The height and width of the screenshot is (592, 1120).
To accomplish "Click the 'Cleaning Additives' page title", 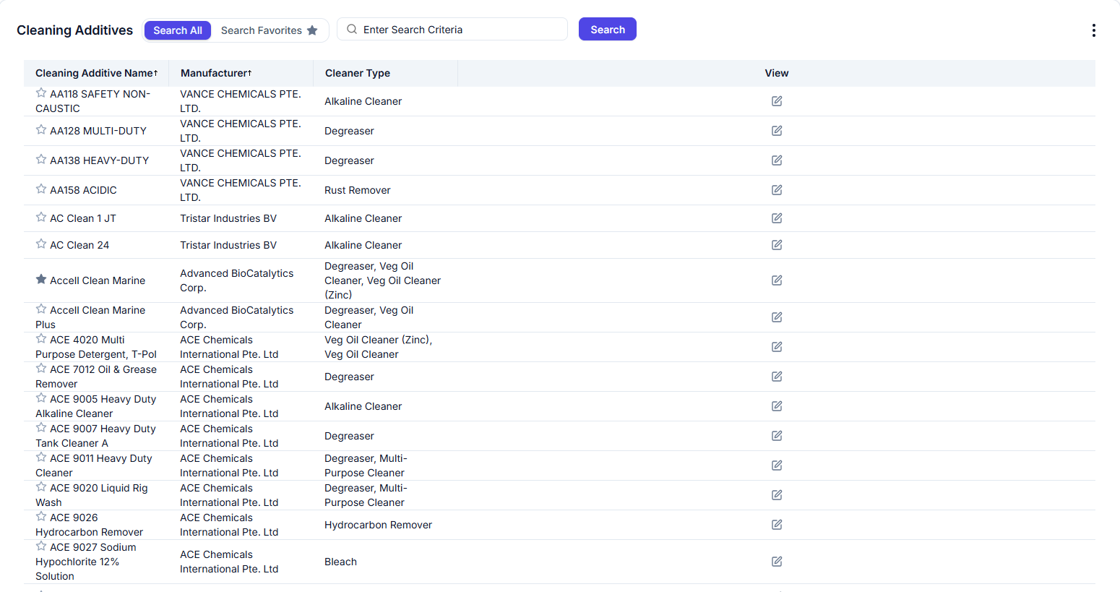I will (x=75, y=30).
